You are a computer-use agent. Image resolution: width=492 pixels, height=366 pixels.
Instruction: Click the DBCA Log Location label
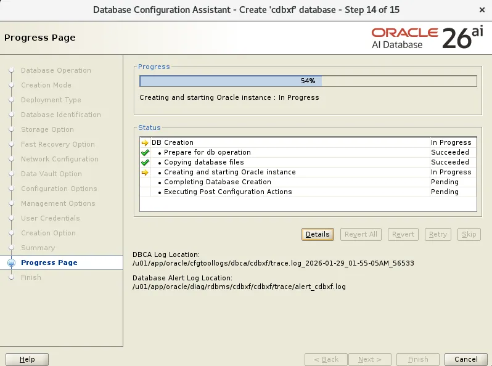click(166, 254)
